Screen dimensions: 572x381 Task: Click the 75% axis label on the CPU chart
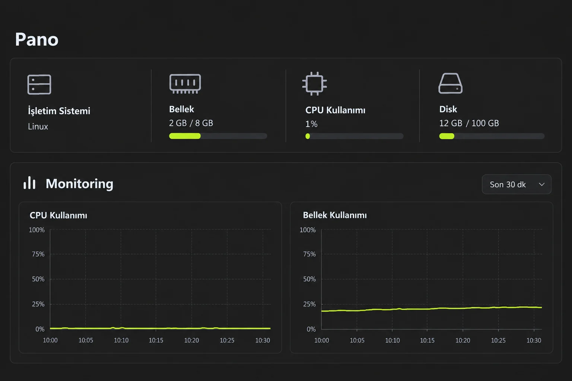(x=38, y=254)
